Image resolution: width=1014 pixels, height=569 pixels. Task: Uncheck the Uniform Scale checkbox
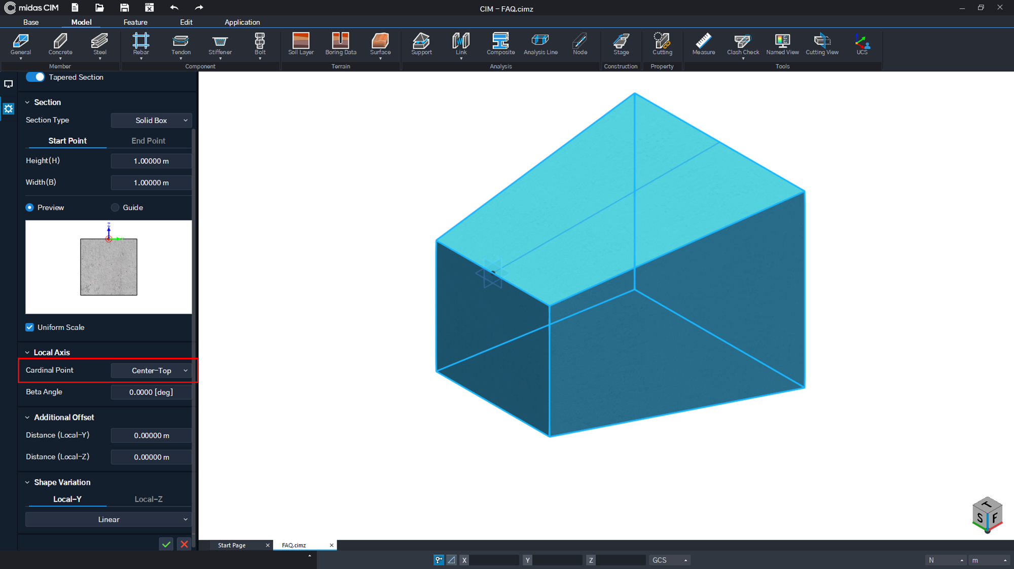[x=29, y=327]
